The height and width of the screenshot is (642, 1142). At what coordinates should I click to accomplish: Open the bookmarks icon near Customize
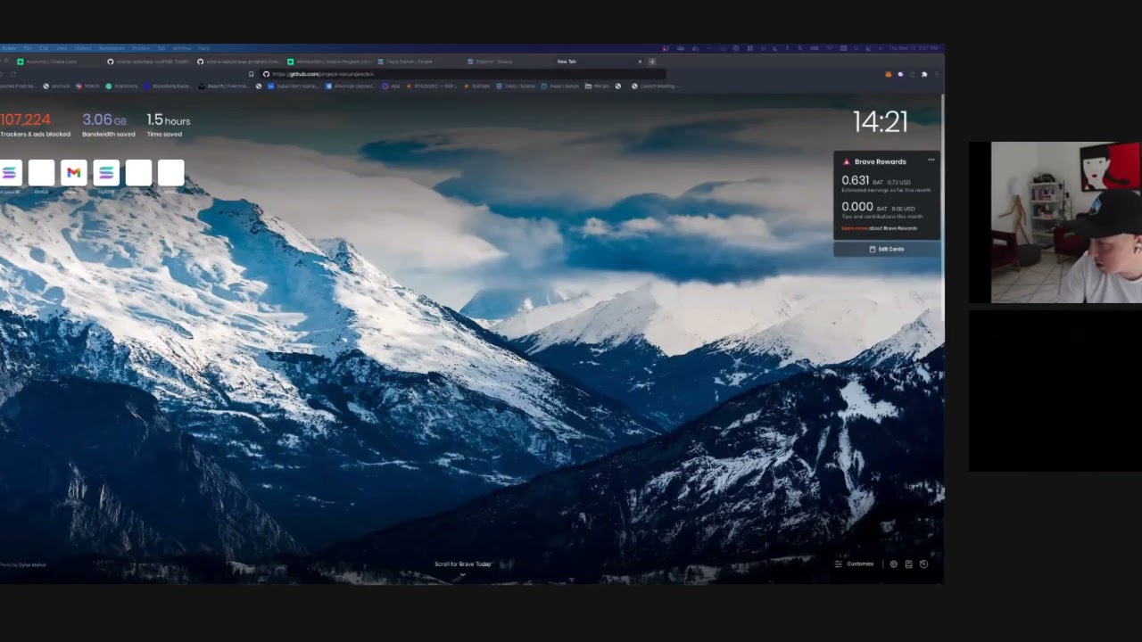tap(908, 564)
